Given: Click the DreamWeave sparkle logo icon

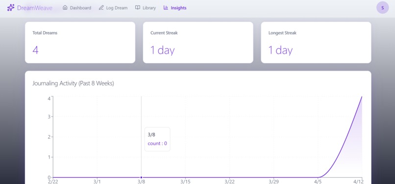Looking at the screenshot, I should [11, 7].
